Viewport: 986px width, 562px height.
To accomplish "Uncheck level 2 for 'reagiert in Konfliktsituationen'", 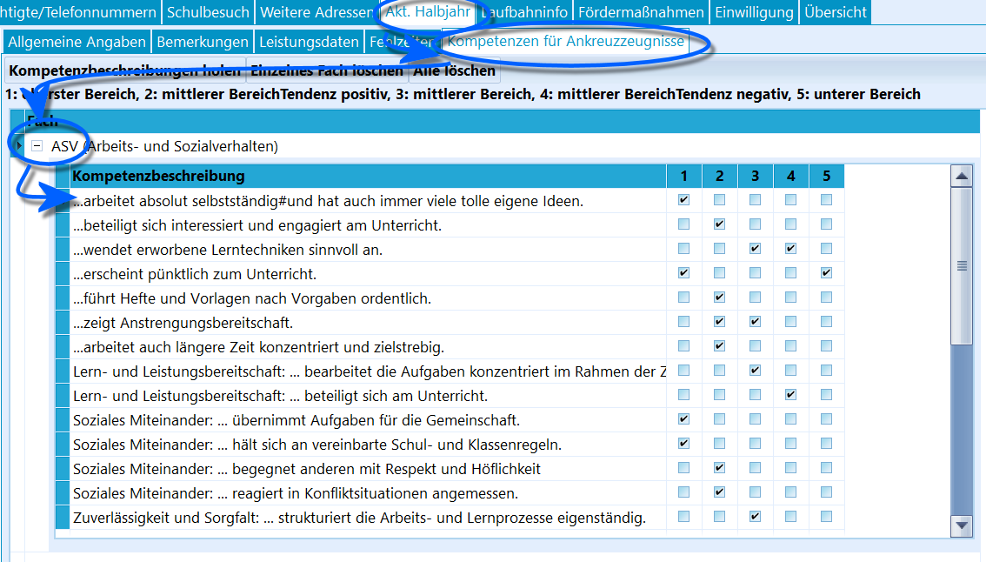I will pyautogui.click(x=719, y=492).
